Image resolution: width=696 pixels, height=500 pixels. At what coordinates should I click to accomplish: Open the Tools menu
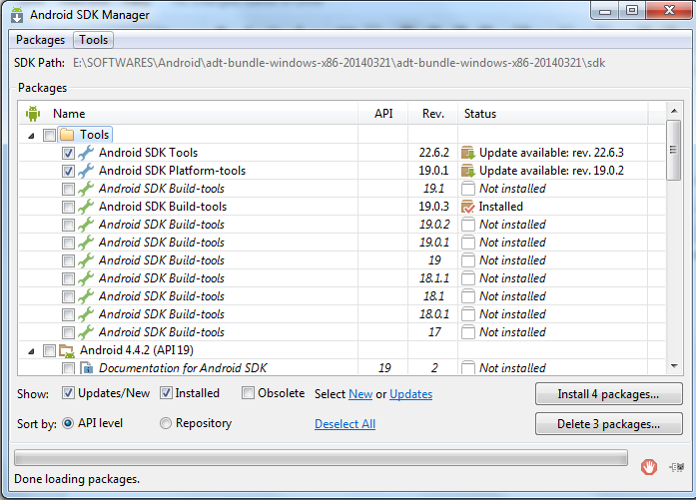[94, 40]
